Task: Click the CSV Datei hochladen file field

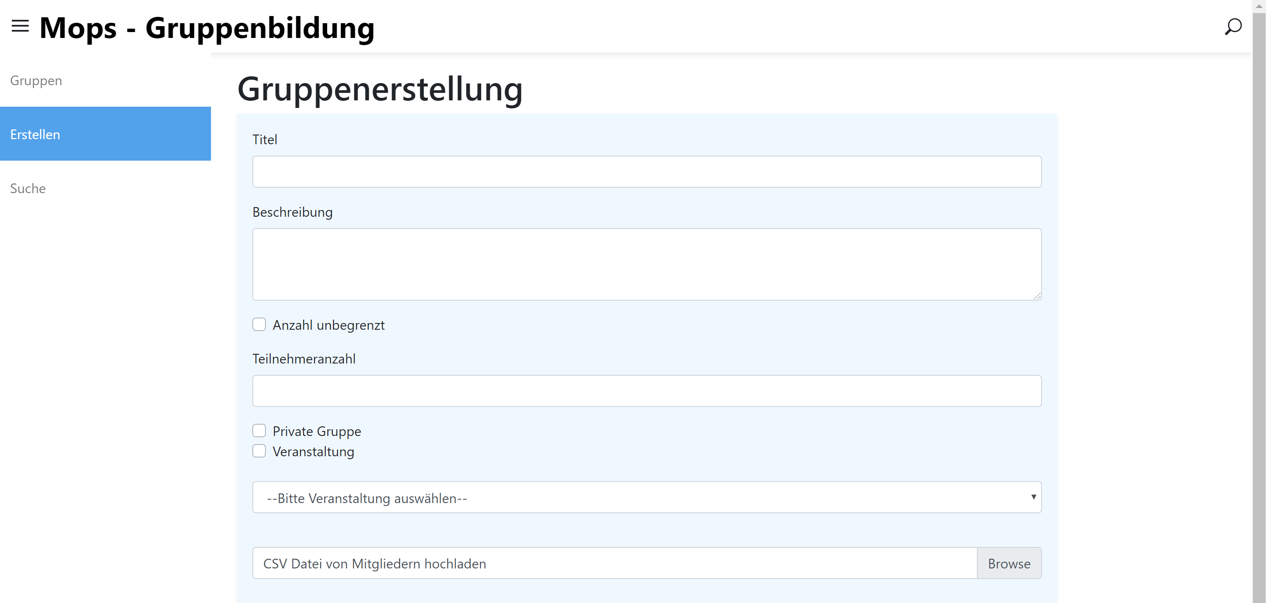Action: coord(614,563)
